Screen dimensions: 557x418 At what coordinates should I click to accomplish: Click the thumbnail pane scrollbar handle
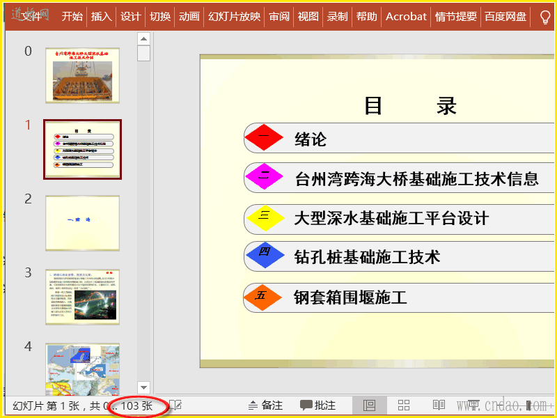143,54
